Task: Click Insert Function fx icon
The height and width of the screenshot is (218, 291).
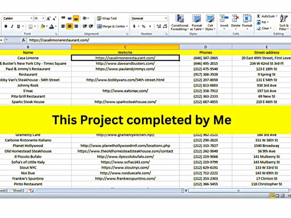Action: [x=24, y=40]
